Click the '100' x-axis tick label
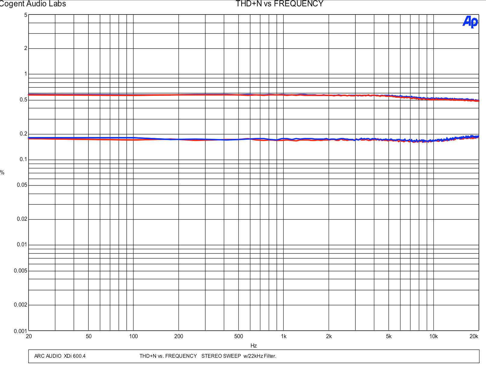Screen dimensions: 486x368 point(133,336)
